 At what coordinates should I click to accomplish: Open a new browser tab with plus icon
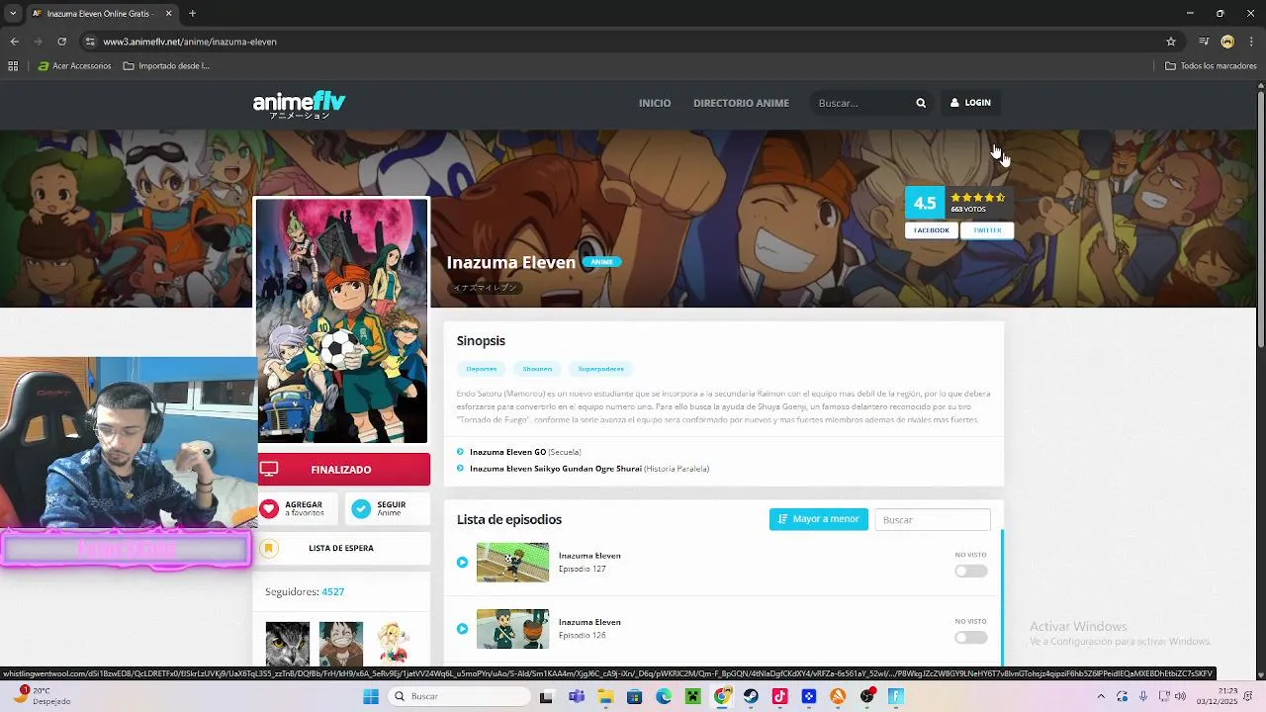click(192, 14)
